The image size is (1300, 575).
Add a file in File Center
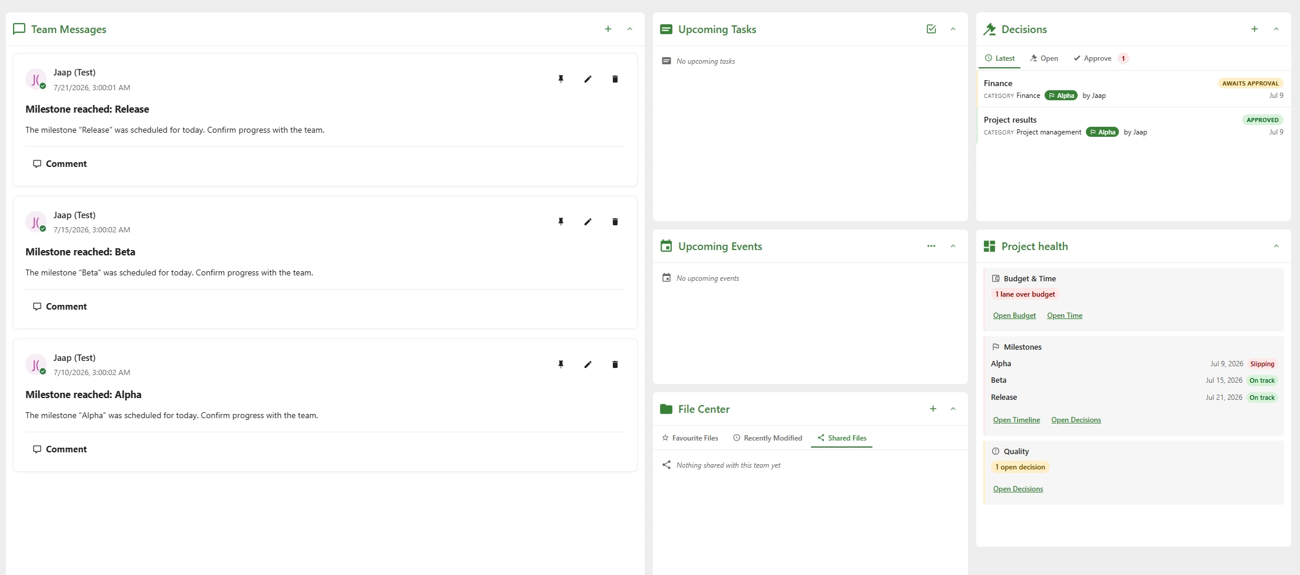pos(933,409)
